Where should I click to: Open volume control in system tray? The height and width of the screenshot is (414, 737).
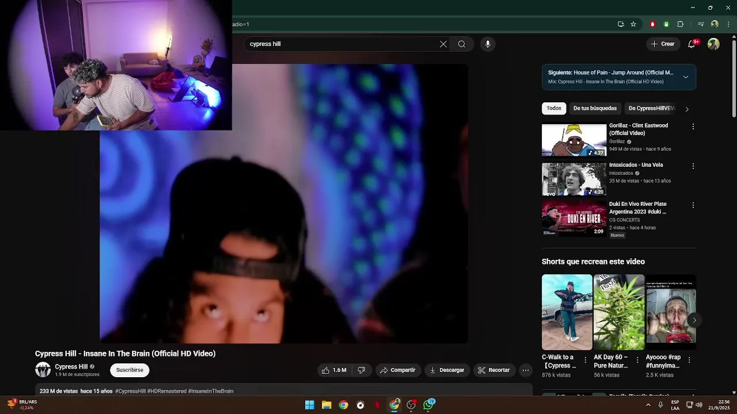(699, 405)
